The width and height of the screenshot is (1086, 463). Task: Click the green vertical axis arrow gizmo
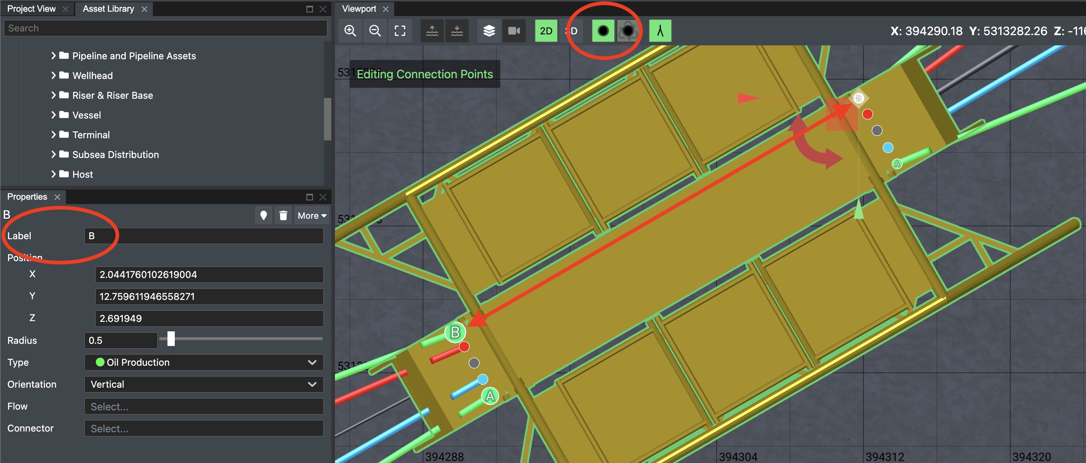(859, 208)
